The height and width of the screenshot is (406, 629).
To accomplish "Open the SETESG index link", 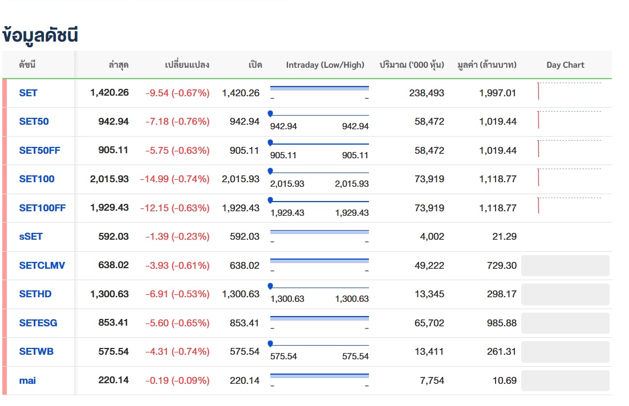I will coord(38,323).
